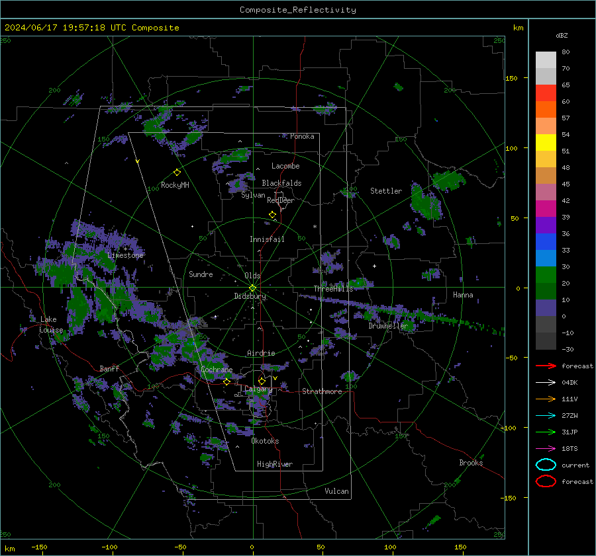The height and width of the screenshot is (556, 596).
Task: Select the 0 dBZ purple color swatch
Action: [x=546, y=308]
